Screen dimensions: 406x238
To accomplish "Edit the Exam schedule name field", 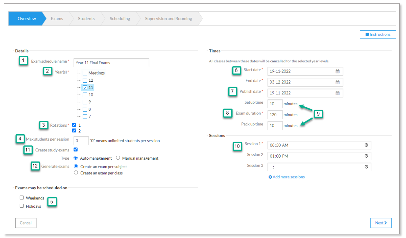I will pyautogui.click(x=112, y=63).
